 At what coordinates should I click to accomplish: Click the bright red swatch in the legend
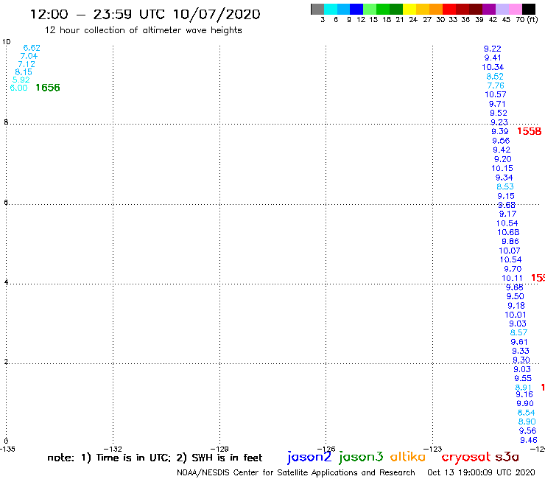tap(449, 9)
